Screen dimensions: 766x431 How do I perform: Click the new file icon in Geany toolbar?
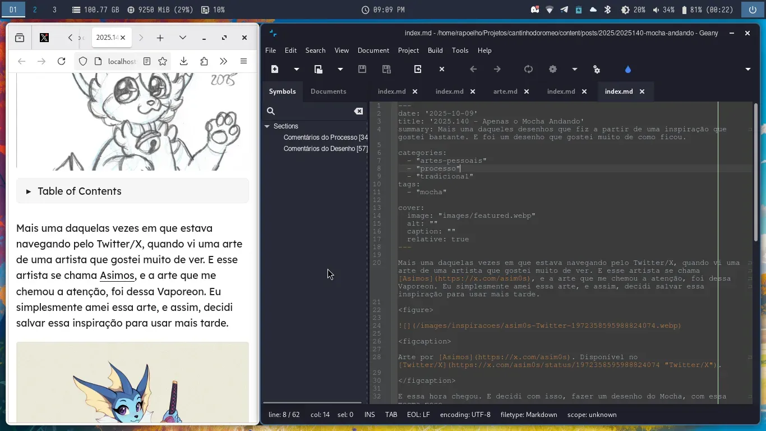275,69
